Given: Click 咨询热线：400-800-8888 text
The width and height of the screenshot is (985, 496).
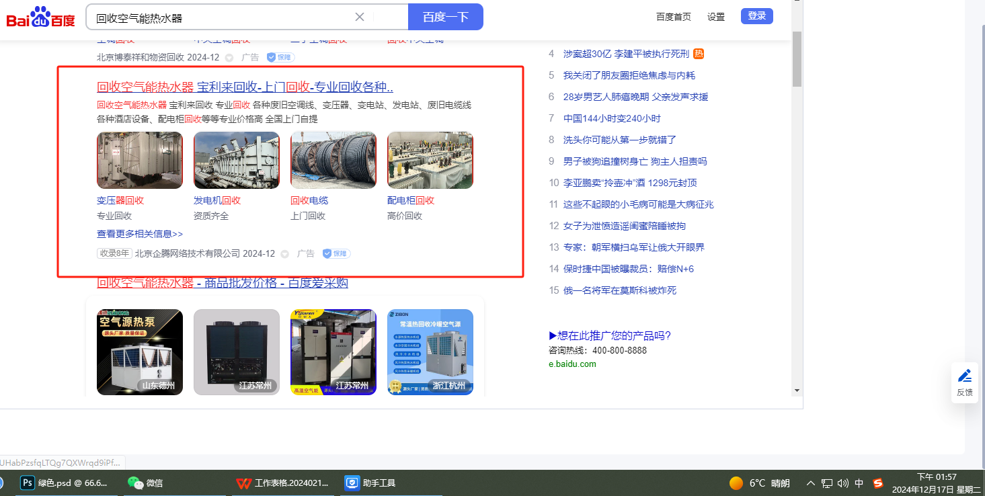Looking at the screenshot, I should point(598,351).
